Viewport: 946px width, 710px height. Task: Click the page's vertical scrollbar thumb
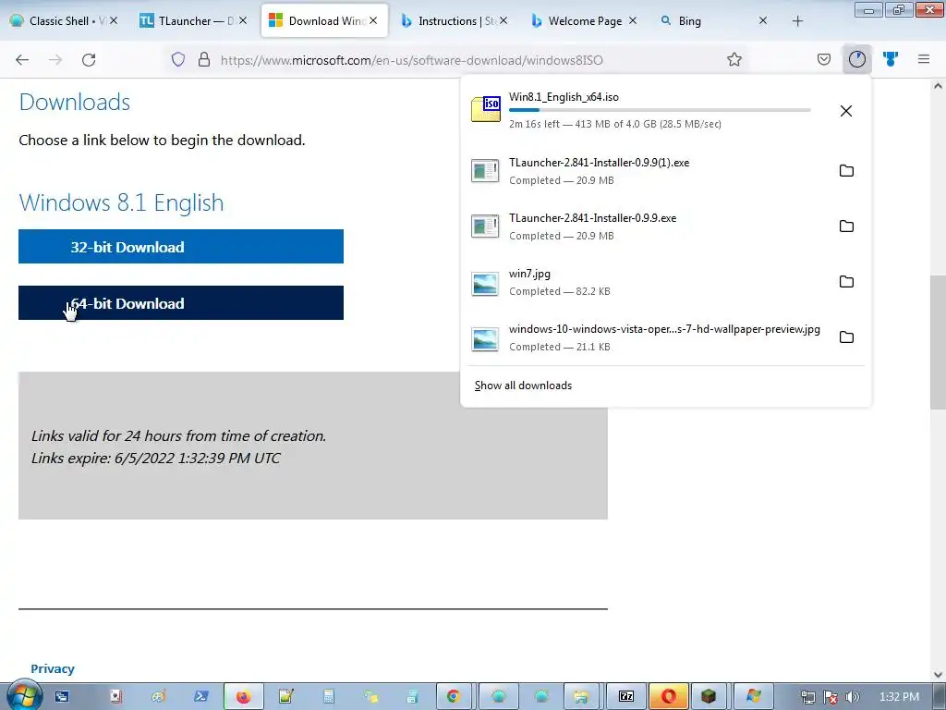click(938, 342)
